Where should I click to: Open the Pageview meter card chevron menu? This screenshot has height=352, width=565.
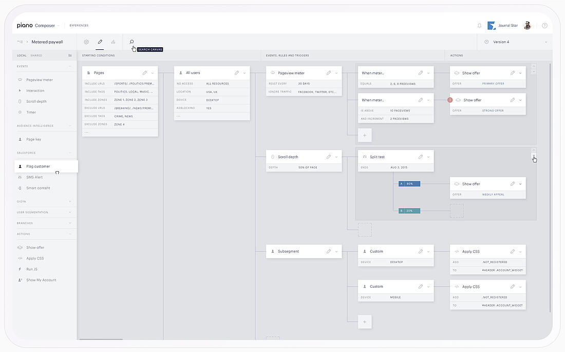coord(336,73)
